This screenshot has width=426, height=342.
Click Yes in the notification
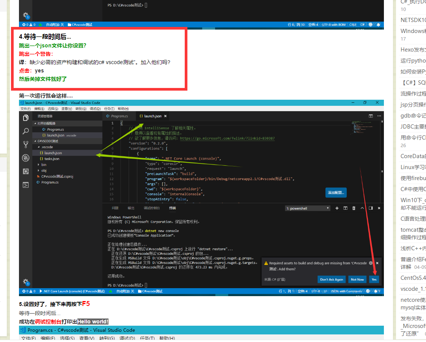[x=374, y=279]
